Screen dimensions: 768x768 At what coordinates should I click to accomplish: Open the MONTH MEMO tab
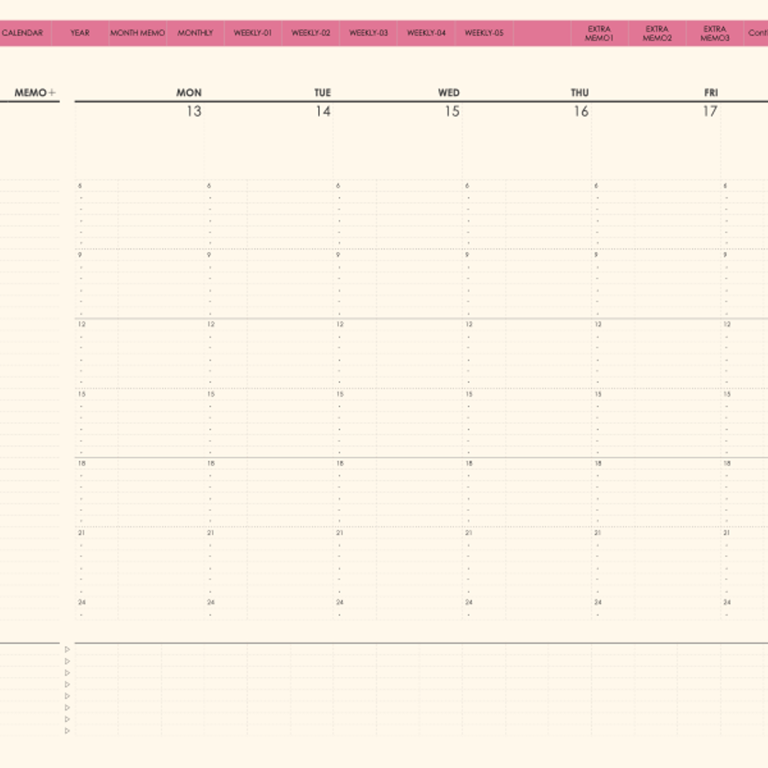pos(138,33)
